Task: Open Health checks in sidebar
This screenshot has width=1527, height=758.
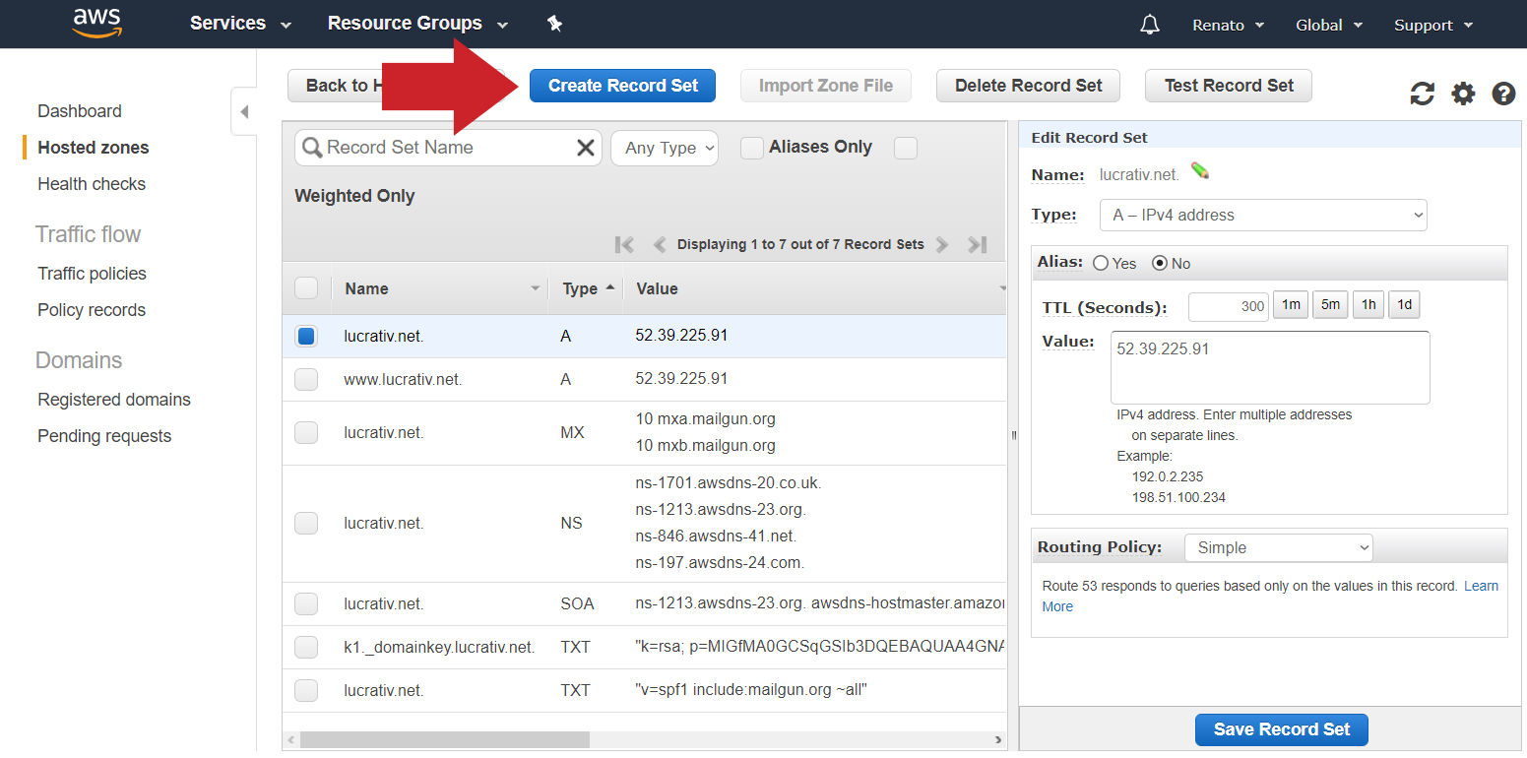Action: point(92,184)
